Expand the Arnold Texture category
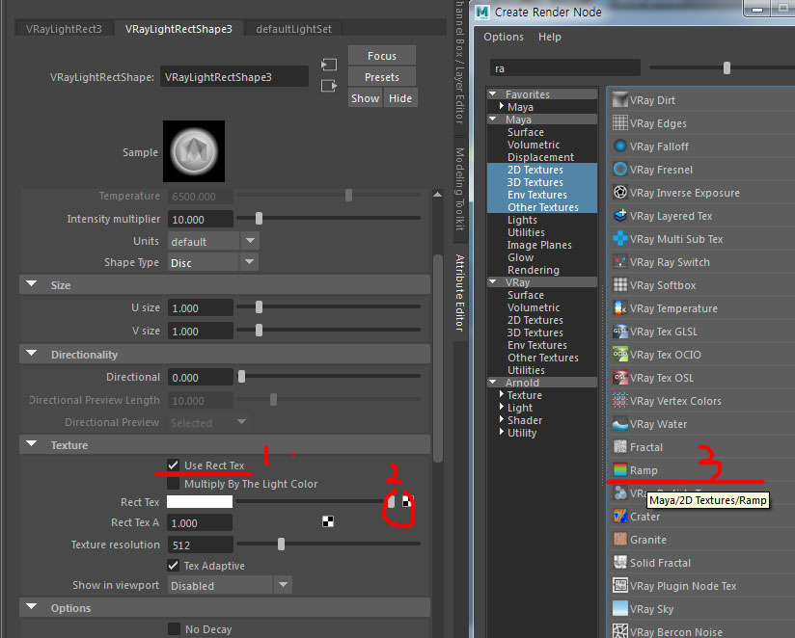Image resolution: width=795 pixels, height=638 pixels. [x=502, y=394]
